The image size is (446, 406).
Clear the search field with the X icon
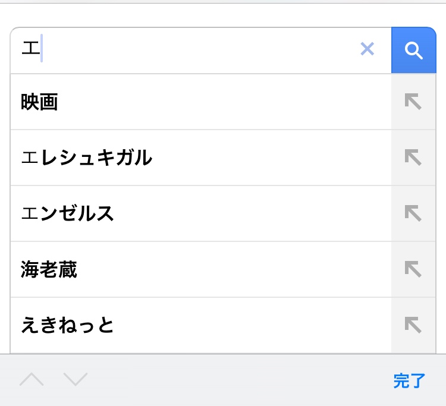coord(368,49)
